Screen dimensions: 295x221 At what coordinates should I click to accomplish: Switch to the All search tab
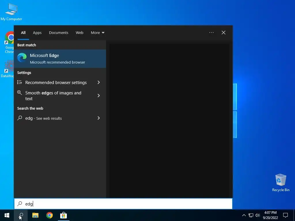tap(23, 33)
